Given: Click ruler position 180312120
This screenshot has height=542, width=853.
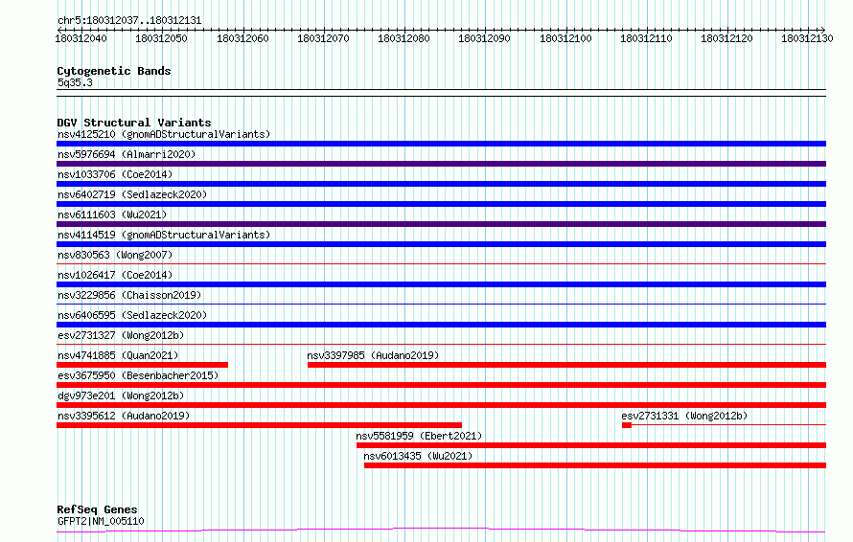Looking at the screenshot, I should point(726,38).
